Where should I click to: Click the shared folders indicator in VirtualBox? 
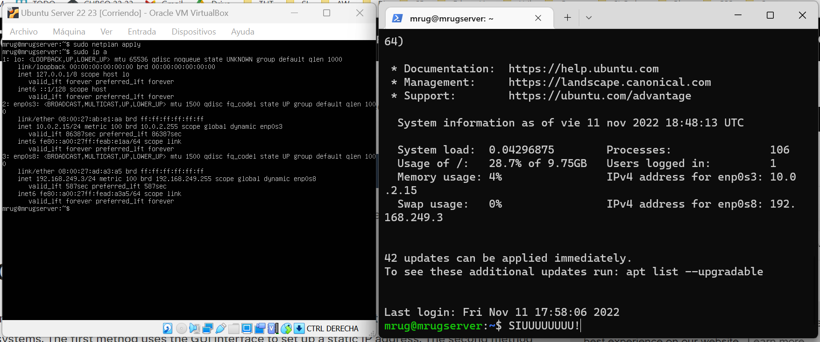(x=234, y=328)
